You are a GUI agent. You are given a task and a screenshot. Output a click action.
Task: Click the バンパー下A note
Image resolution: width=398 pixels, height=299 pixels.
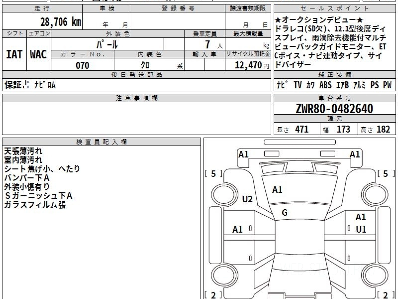pos(27,178)
